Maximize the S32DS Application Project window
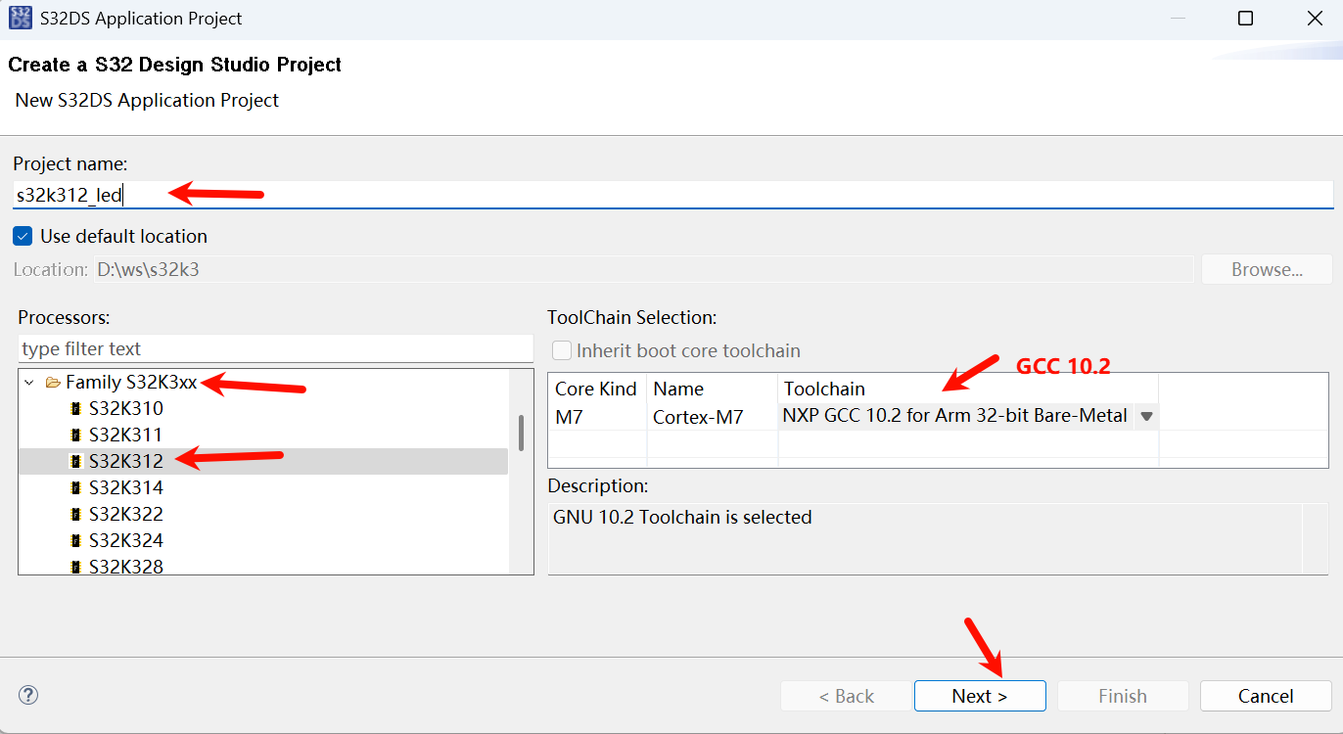Screen dimensions: 1343x734 (1245, 19)
